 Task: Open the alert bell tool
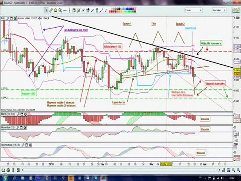tap(55, 10)
